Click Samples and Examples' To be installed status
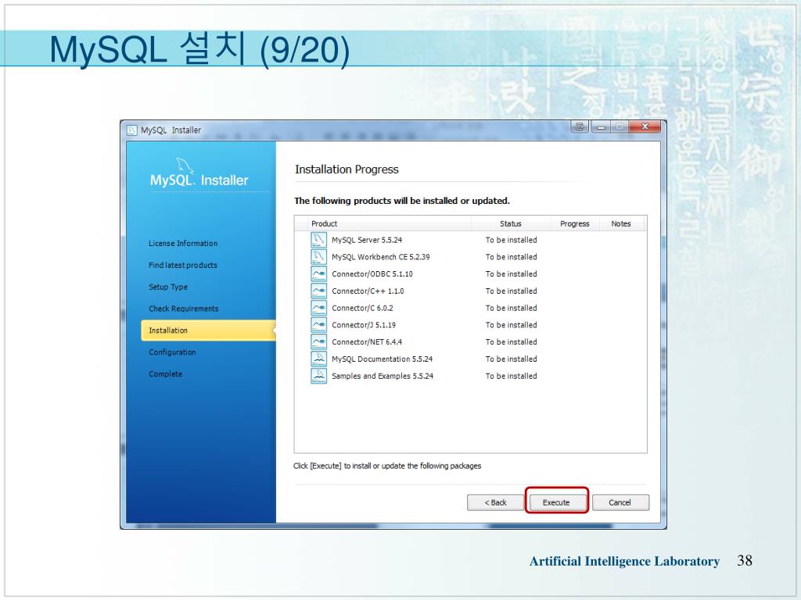The width and height of the screenshot is (801, 600). [512, 376]
